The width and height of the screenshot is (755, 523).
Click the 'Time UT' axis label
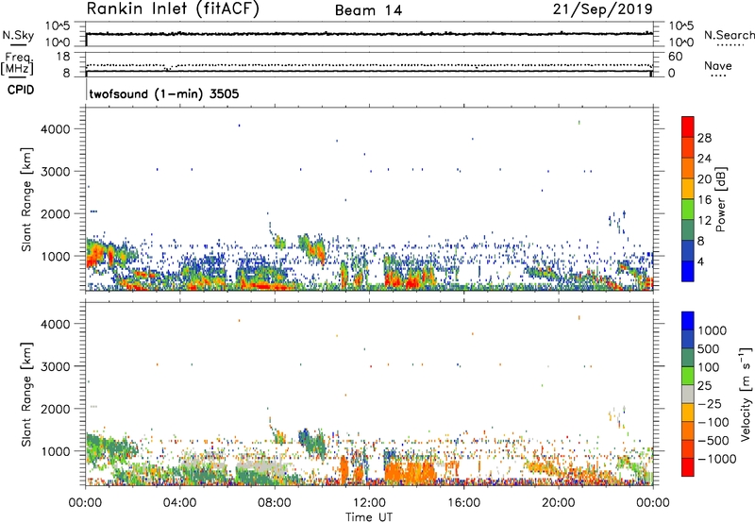pyautogui.click(x=369, y=517)
